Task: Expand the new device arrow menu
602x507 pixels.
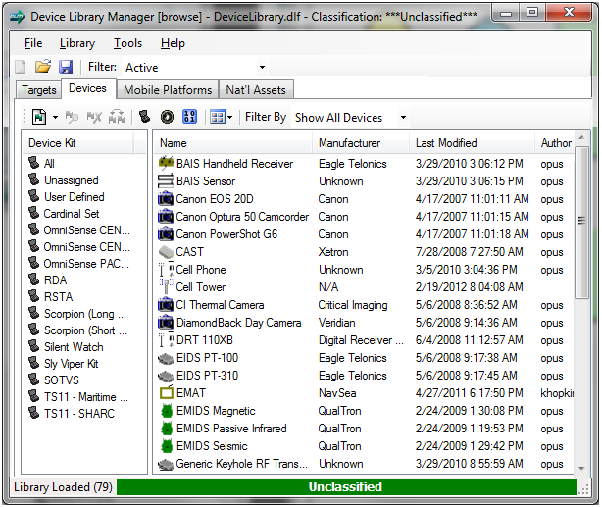Action: pyautogui.click(x=55, y=117)
